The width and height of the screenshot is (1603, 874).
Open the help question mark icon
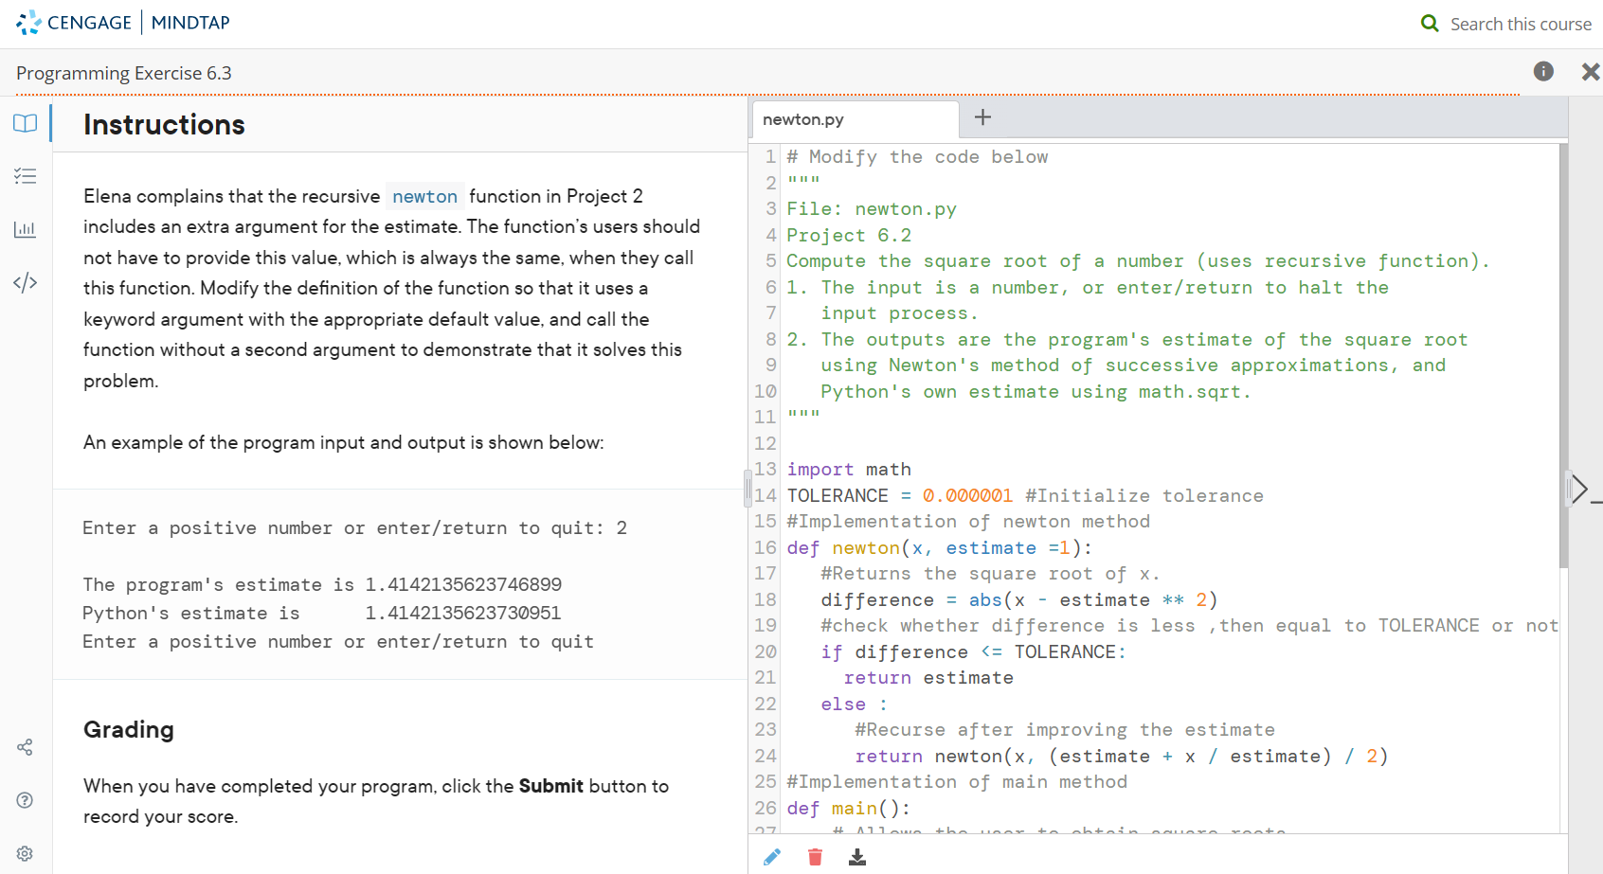tap(26, 800)
